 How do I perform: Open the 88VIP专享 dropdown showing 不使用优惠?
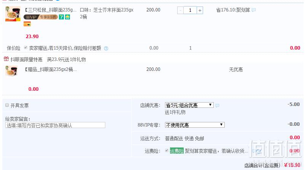click(x=195, y=125)
